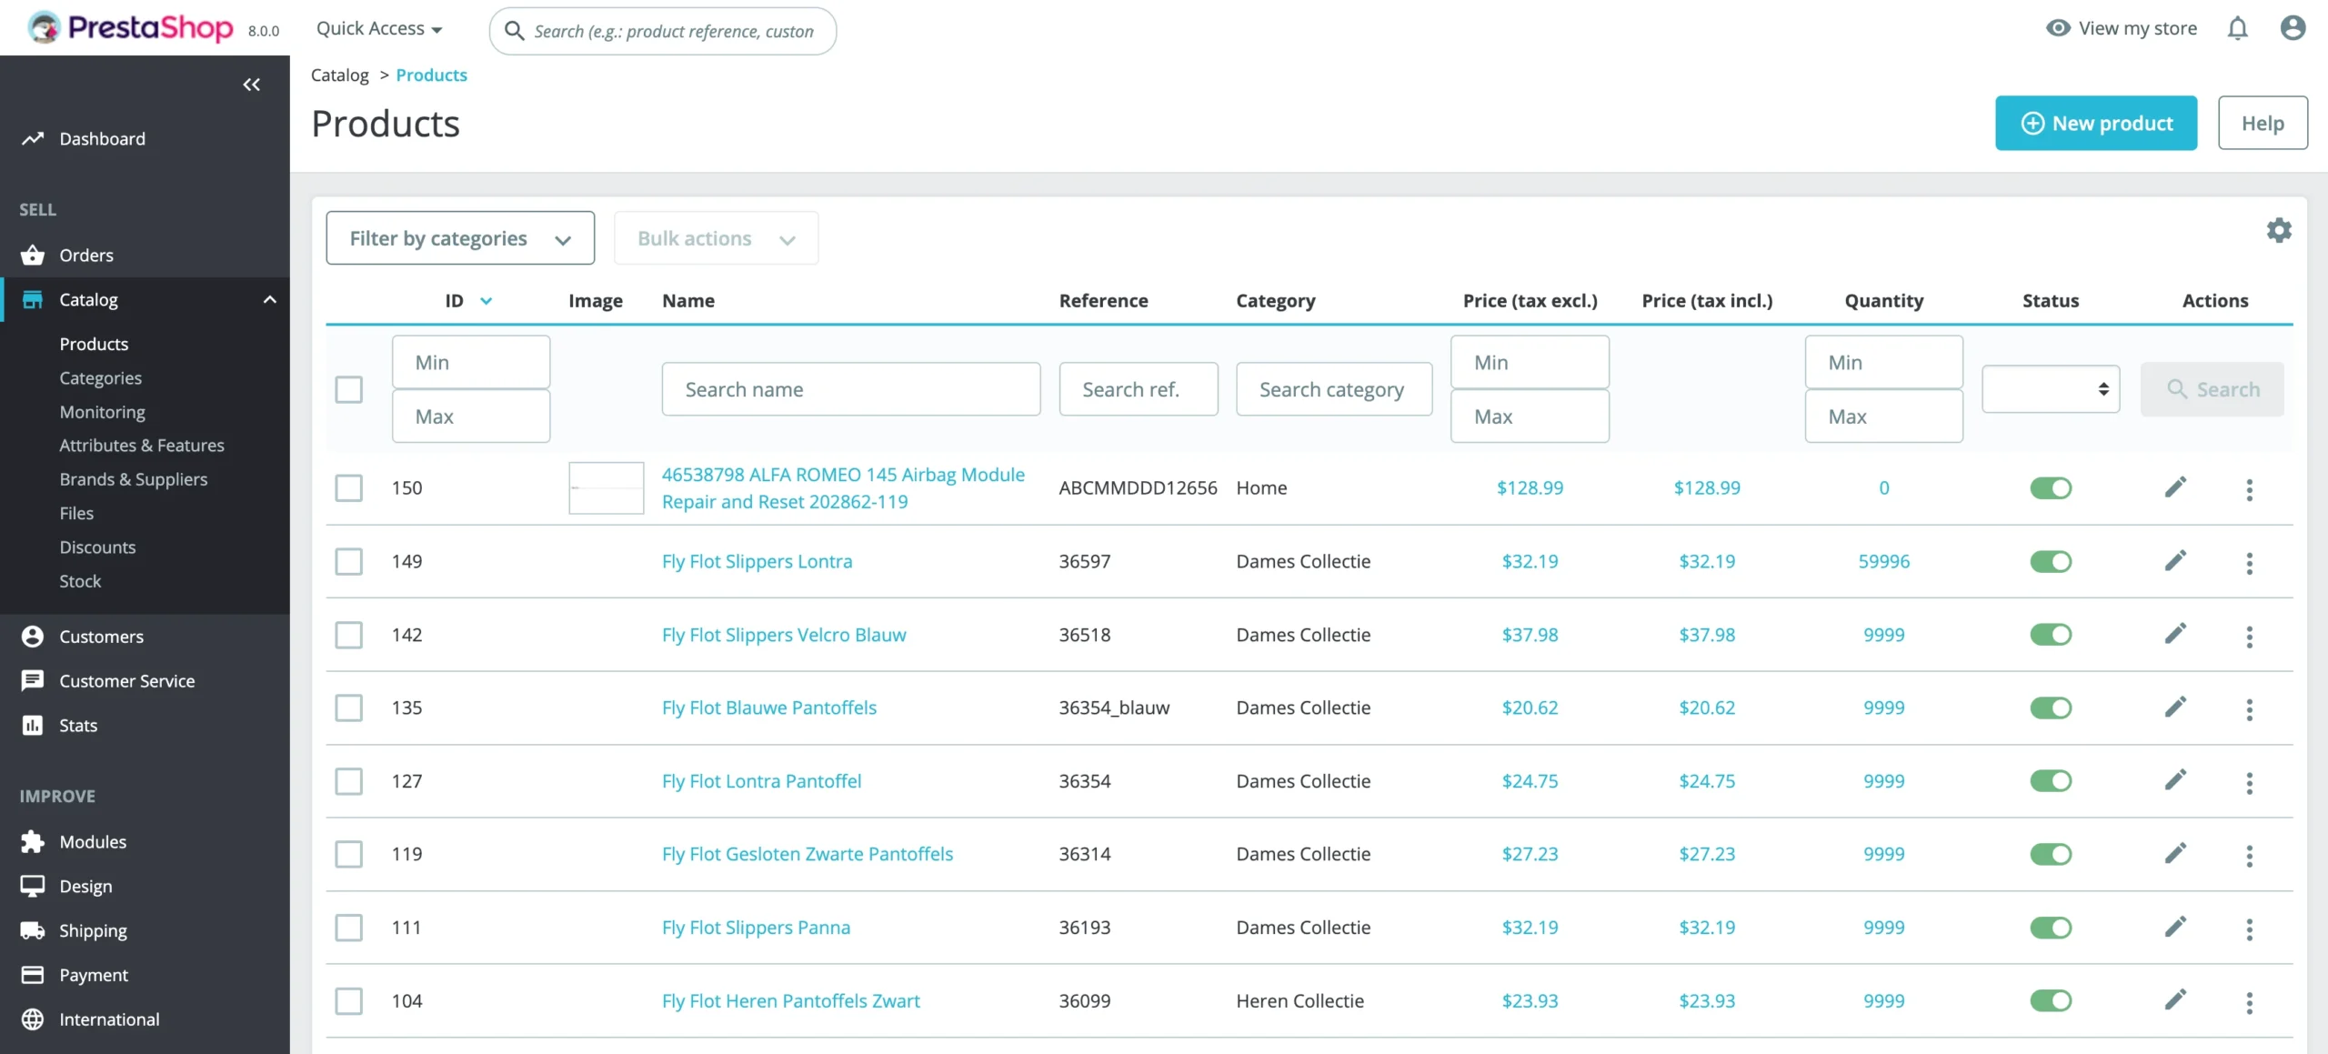
Task: Toggle status switch for Fly Flot Slippers Lontra
Action: (x=2051, y=562)
